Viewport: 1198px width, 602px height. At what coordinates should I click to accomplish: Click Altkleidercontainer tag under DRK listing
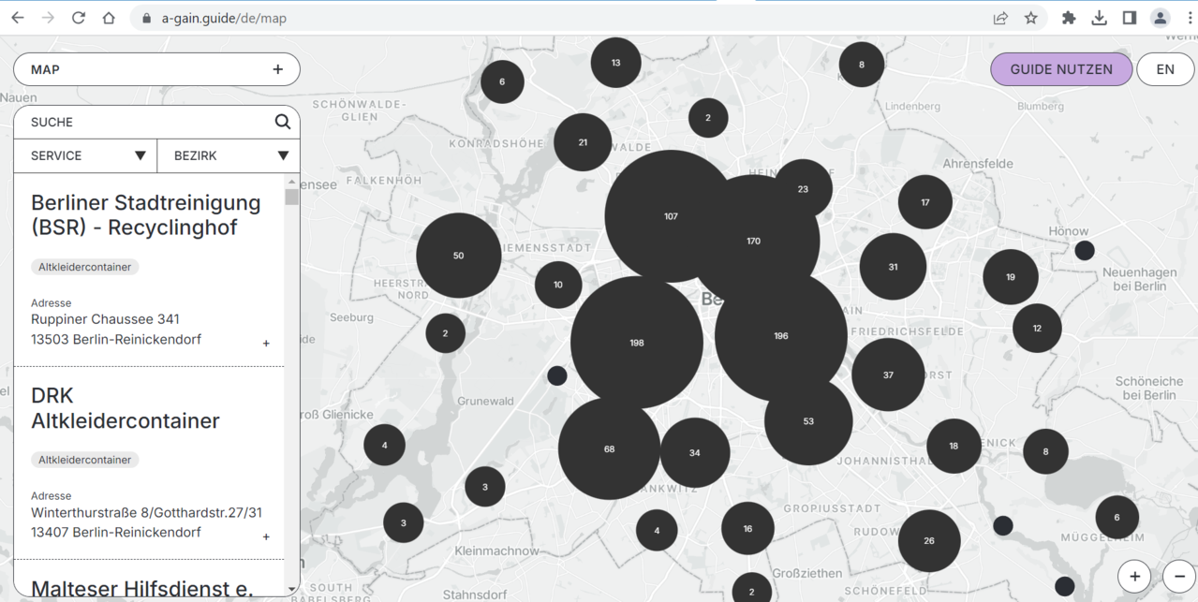[85, 460]
